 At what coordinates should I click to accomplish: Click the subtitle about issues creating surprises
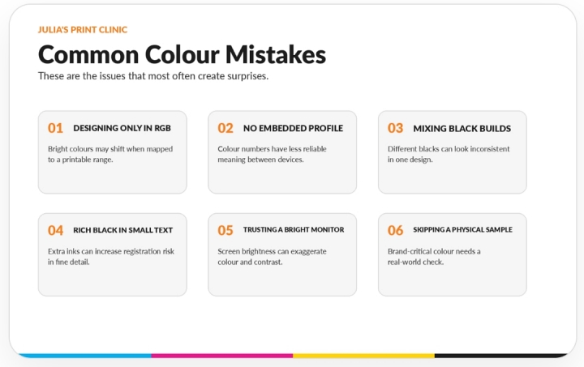153,76
